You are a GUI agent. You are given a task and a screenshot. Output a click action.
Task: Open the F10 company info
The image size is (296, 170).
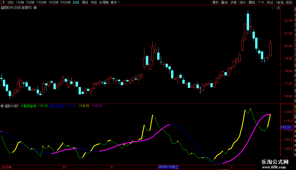(261, 2)
